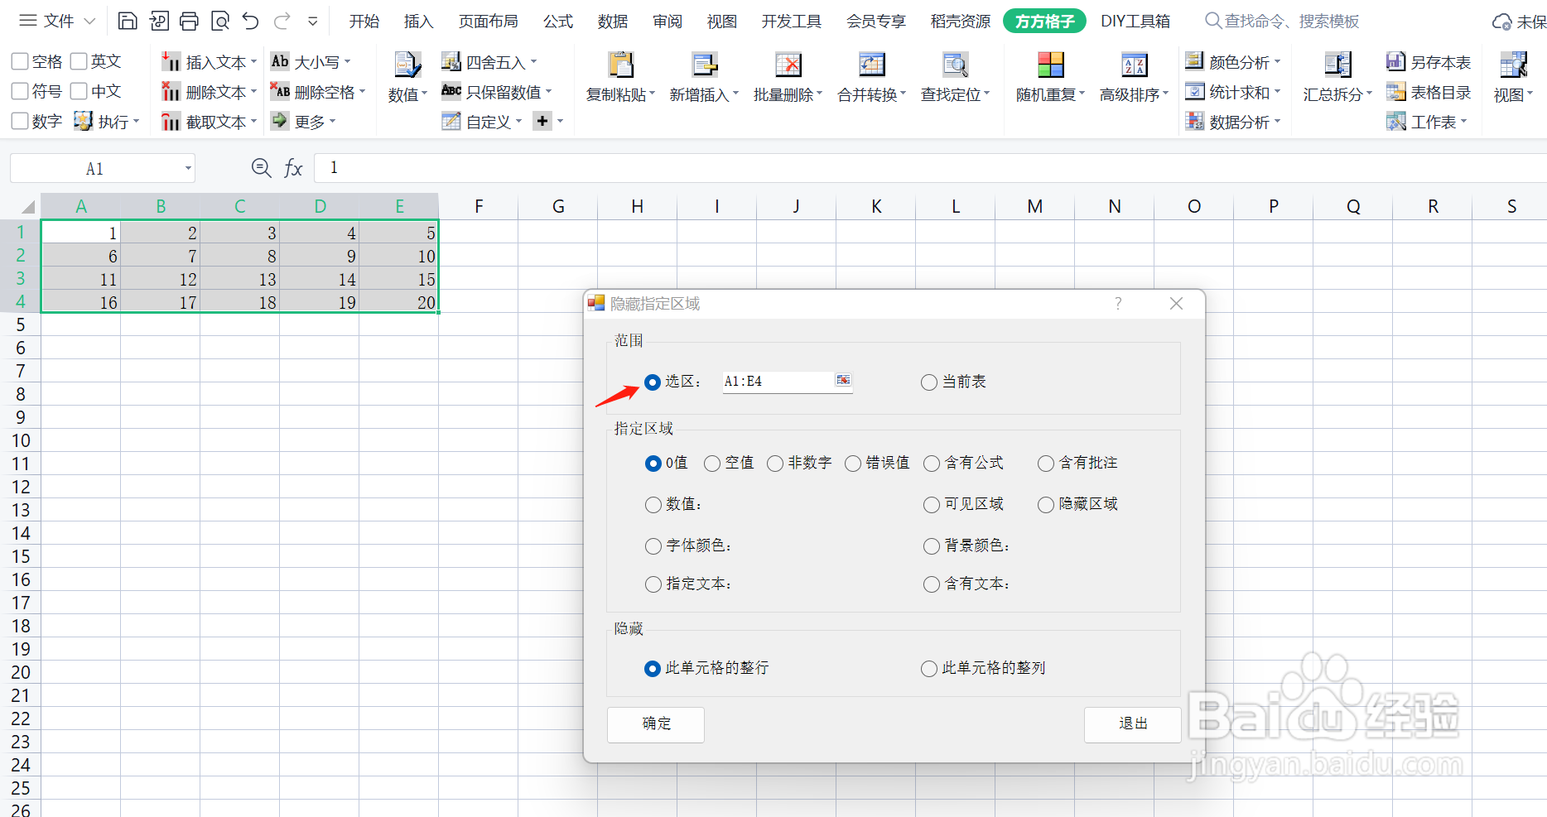
Task: Click the 退出 button
Action: (x=1133, y=724)
